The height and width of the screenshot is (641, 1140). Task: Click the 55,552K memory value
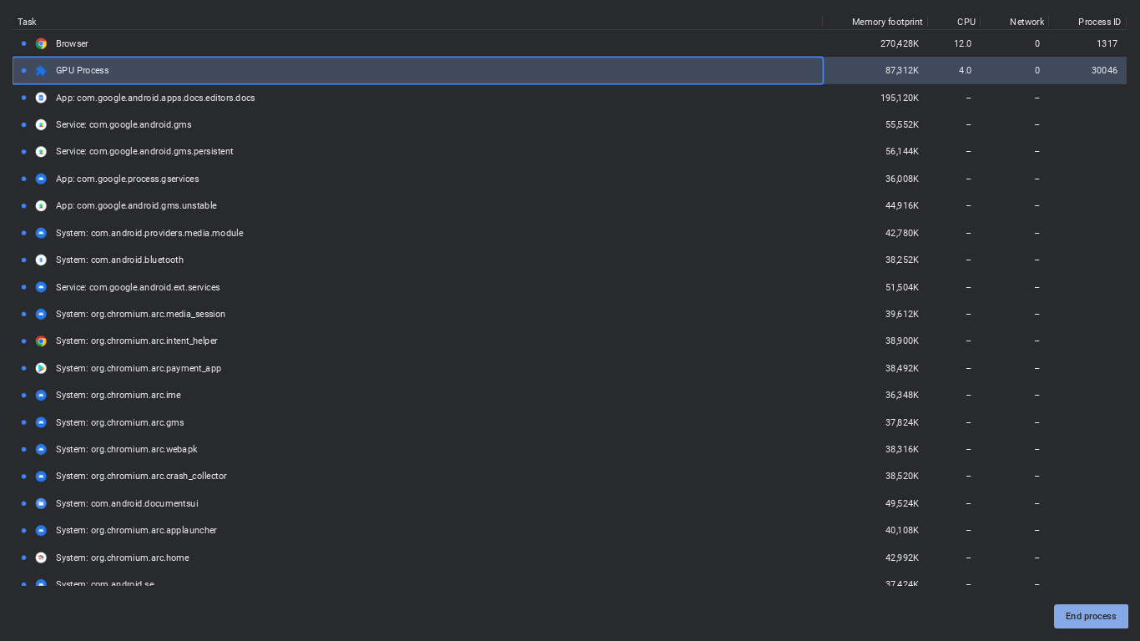click(x=902, y=124)
